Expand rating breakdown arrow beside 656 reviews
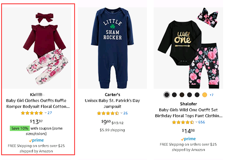Viewport: 227px width, 160px height. coord(196,122)
